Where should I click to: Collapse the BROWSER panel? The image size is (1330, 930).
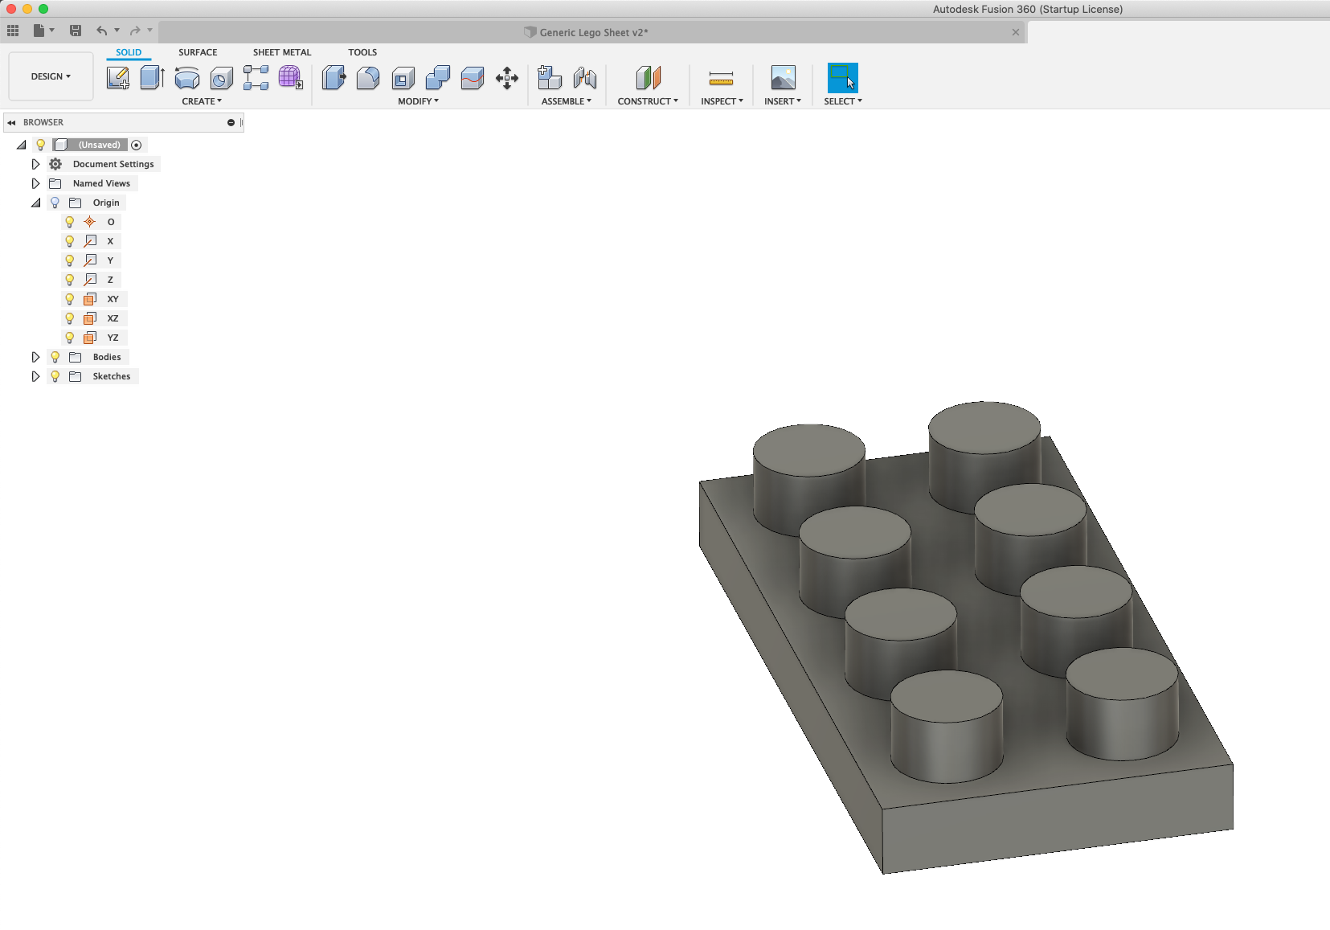point(11,122)
